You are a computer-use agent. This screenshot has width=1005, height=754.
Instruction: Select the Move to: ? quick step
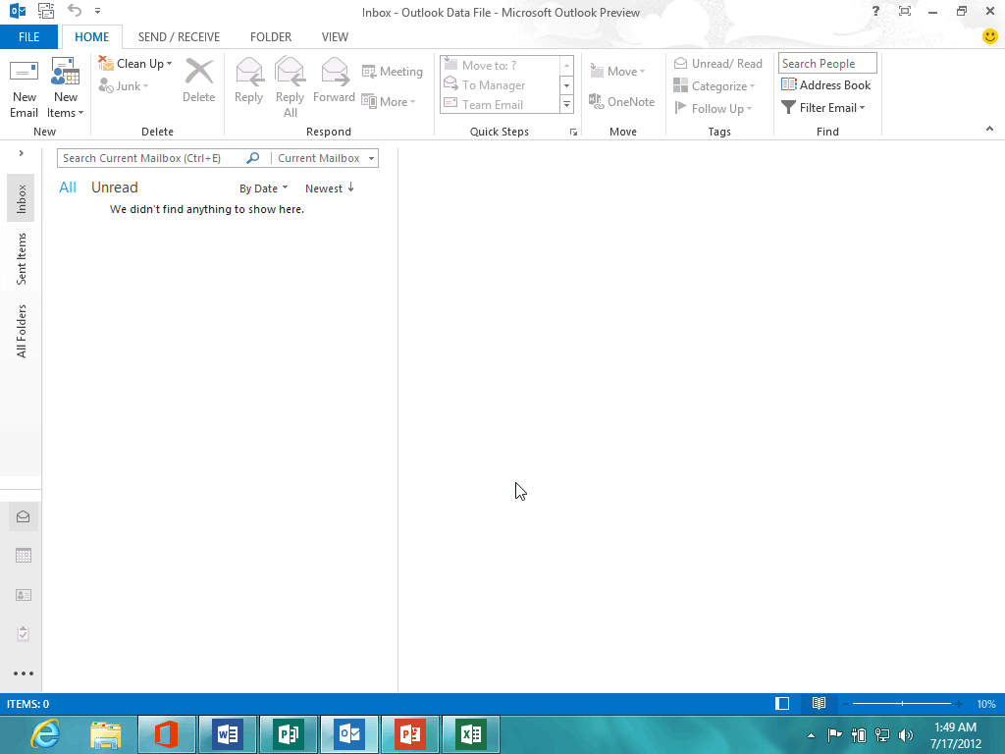pos(498,66)
